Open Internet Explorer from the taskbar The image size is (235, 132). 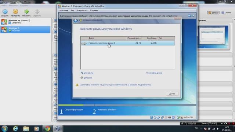[x=15, y=129]
